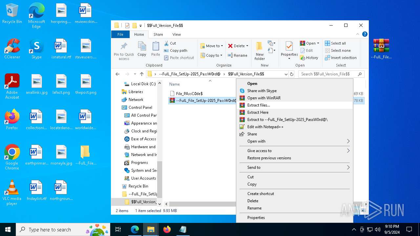
Task: Click Paste shortcut in ribbon
Action: (x=179, y=58)
